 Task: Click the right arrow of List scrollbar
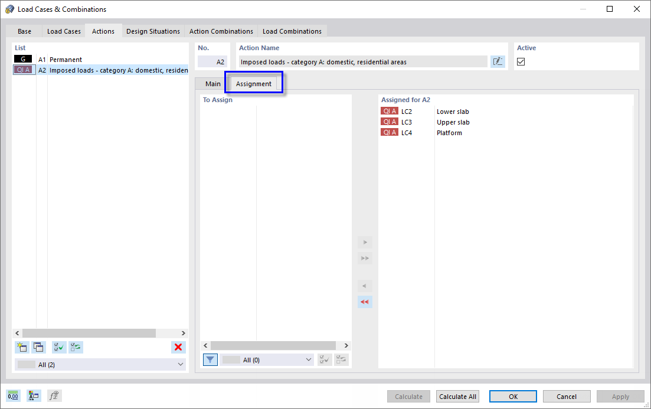[183, 333]
